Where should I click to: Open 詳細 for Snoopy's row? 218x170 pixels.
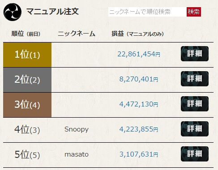pos(195,129)
